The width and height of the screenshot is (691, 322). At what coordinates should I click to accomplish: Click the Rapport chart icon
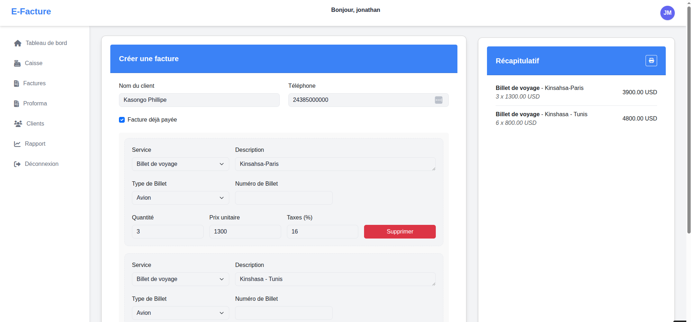(17, 144)
